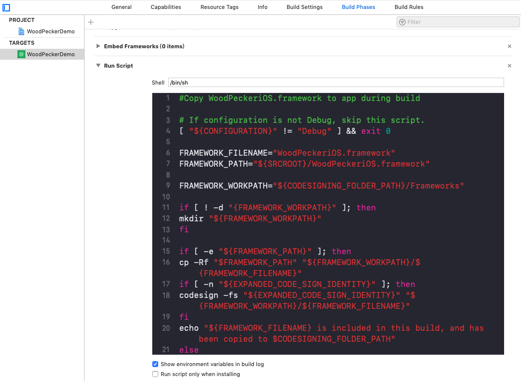The height and width of the screenshot is (381, 521).
Task: Go to the Info tab
Action: coord(263,7)
